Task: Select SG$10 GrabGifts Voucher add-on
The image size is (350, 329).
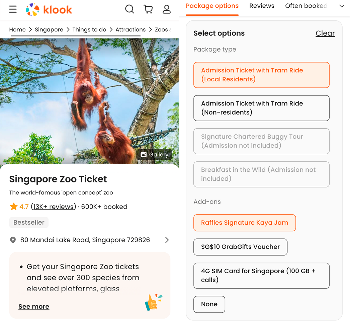Action: click(x=240, y=247)
